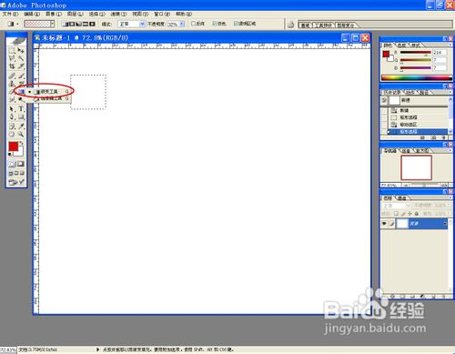The image size is (455, 354).
Task: Switch to Standard editing mode button
Action: pyautogui.click(x=12, y=164)
